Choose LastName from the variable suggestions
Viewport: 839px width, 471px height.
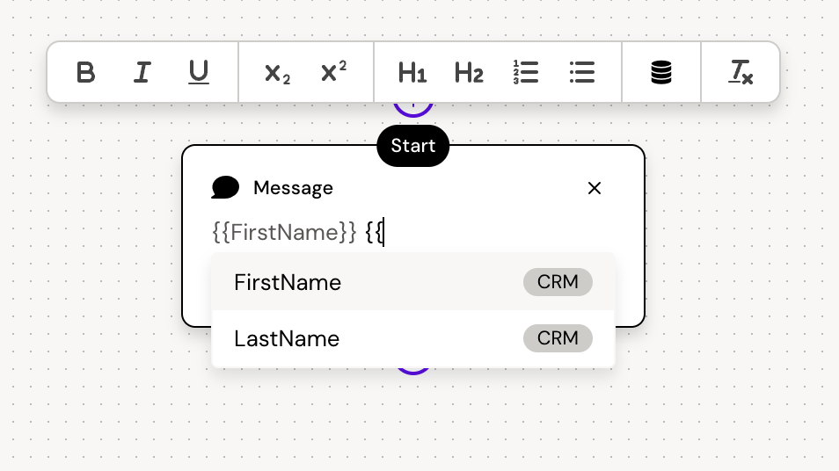coord(287,338)
